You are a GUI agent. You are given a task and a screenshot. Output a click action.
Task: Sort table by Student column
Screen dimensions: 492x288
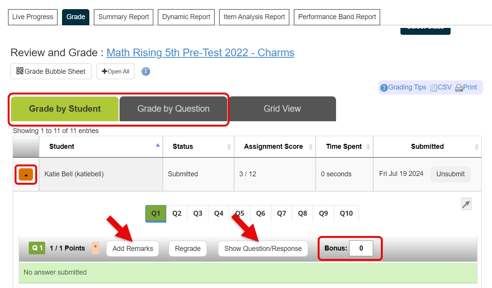101,146
